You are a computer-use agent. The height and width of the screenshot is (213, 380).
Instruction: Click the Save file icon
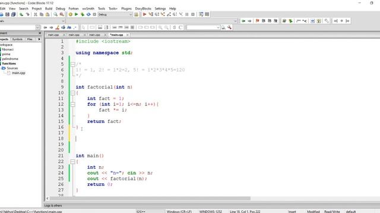8,14
